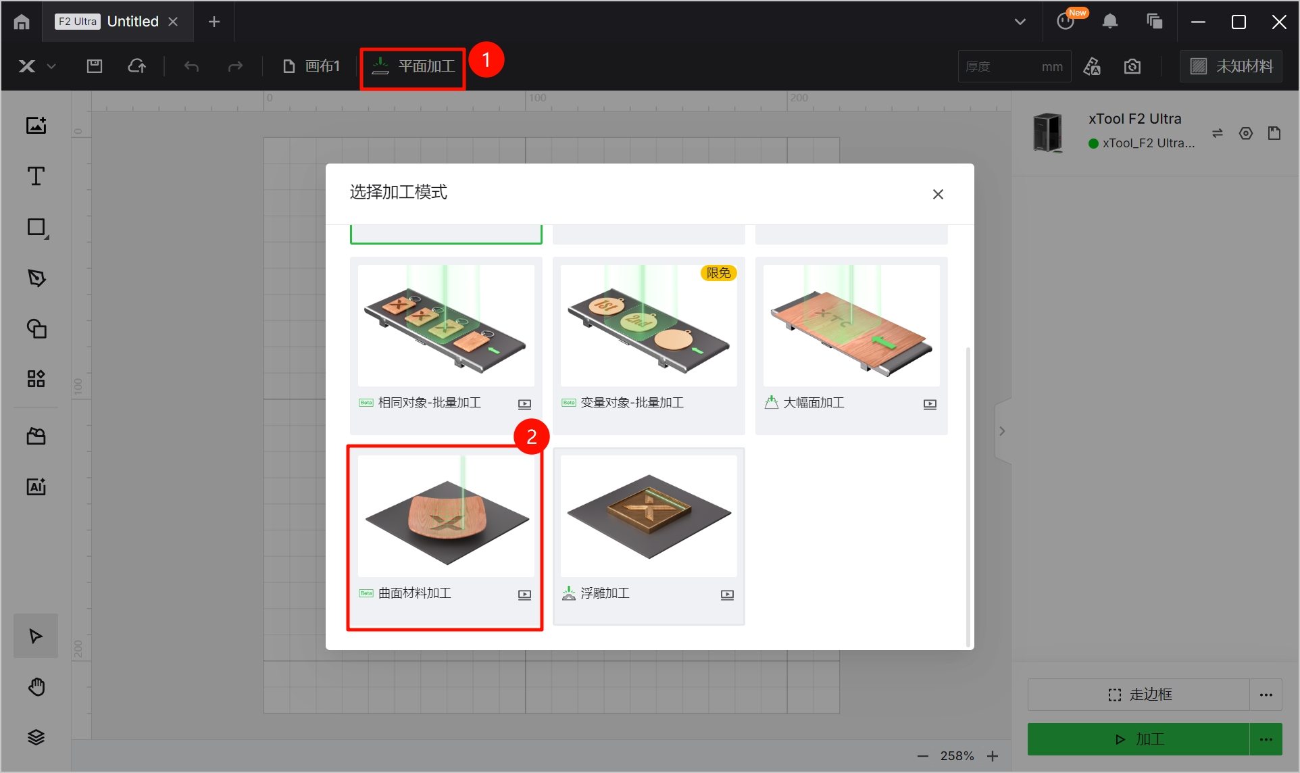Open more options beside 走边框
This screenshot has height=773, width=1300.
point(1266,695)
